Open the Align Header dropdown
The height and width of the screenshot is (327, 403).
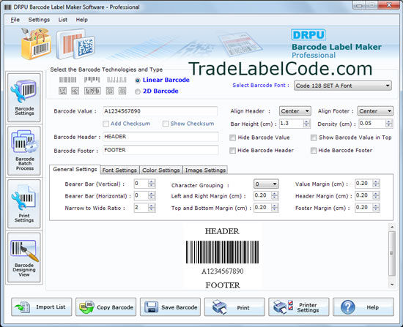coord(295,111)
